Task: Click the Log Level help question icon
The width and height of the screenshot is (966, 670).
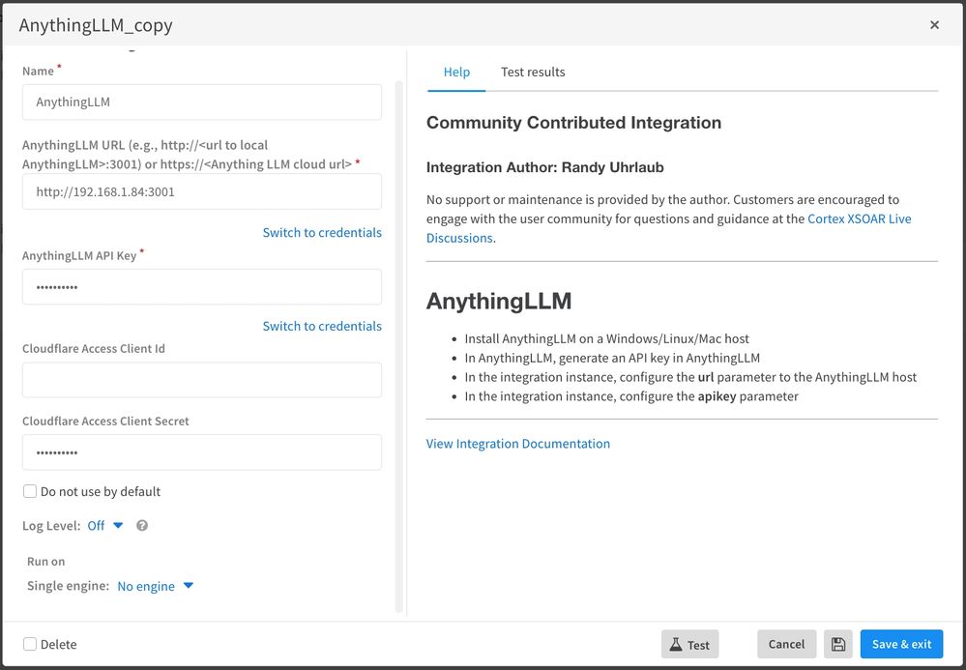Action: [142, 526]
